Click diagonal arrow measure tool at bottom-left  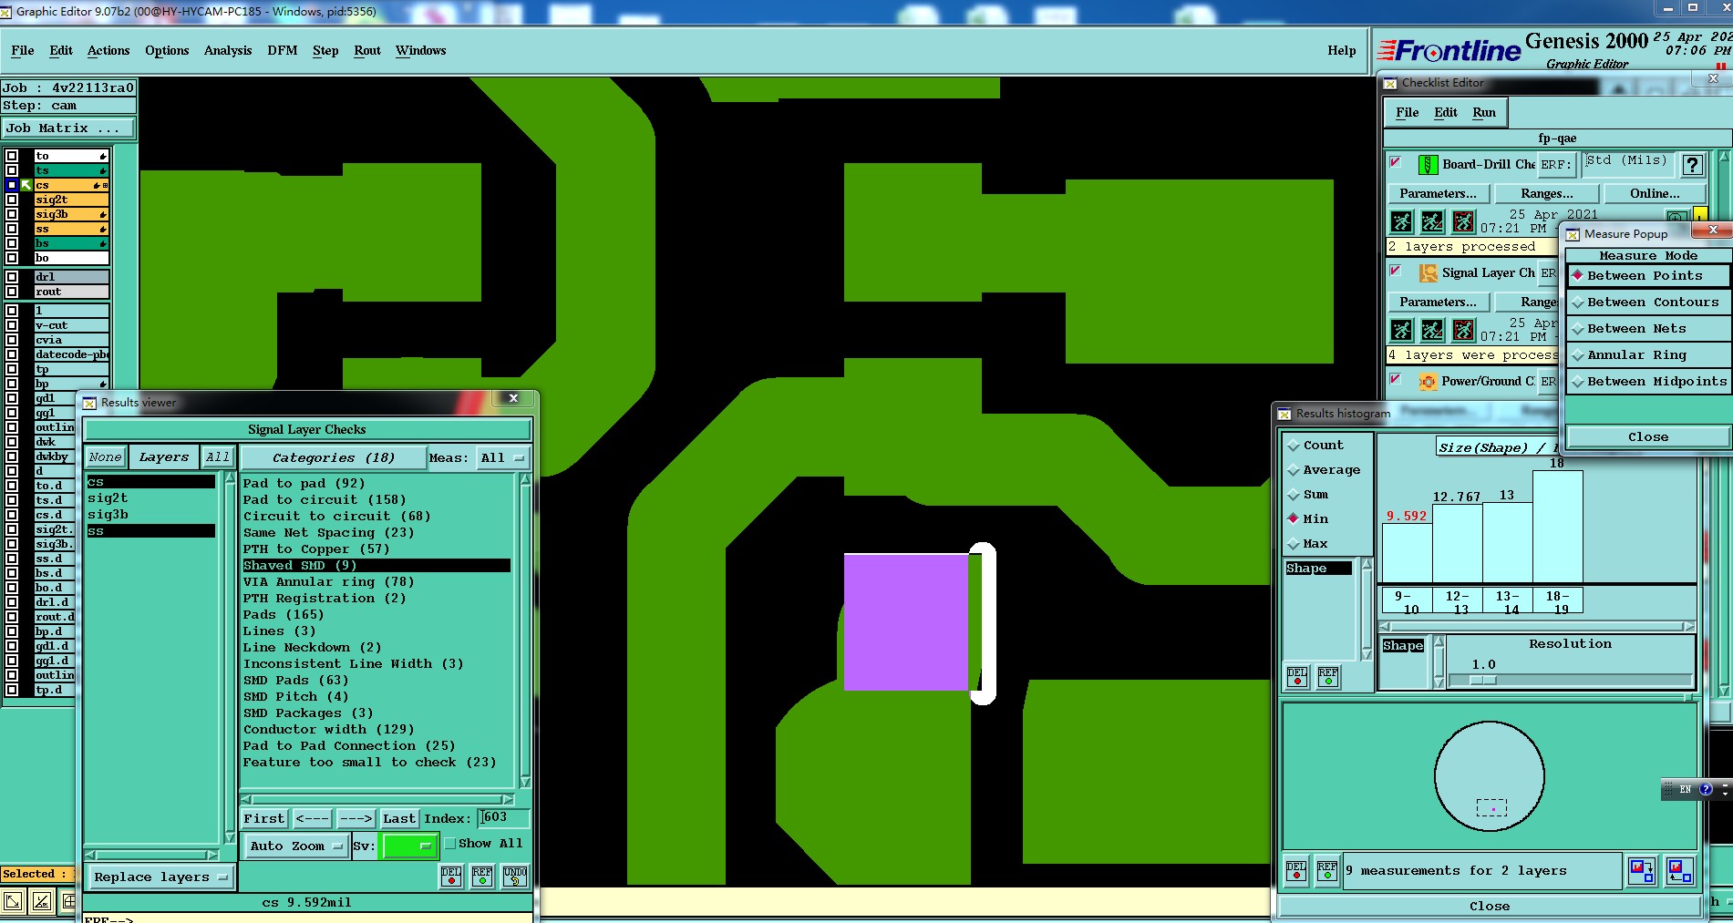14,902
